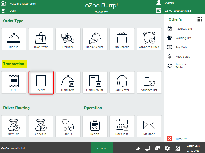View the driver routing Status tile

[x=68, y=126]
